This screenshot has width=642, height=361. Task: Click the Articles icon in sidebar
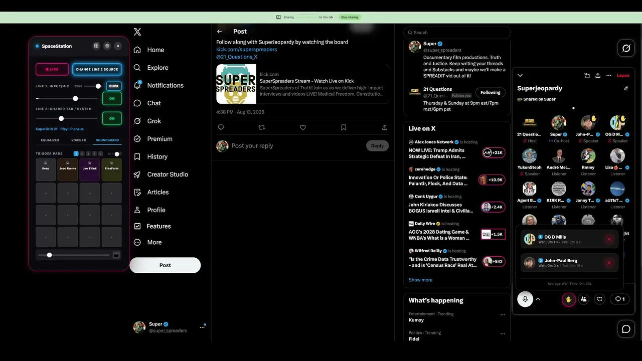137,192
